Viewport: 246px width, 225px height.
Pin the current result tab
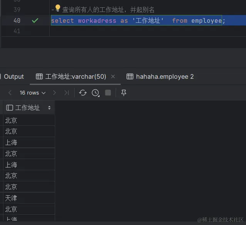124,93
